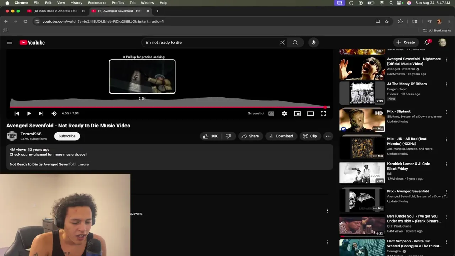Screen dimensions: 455x256
Task: Switch to theater mode
Action: pos(310,113)
